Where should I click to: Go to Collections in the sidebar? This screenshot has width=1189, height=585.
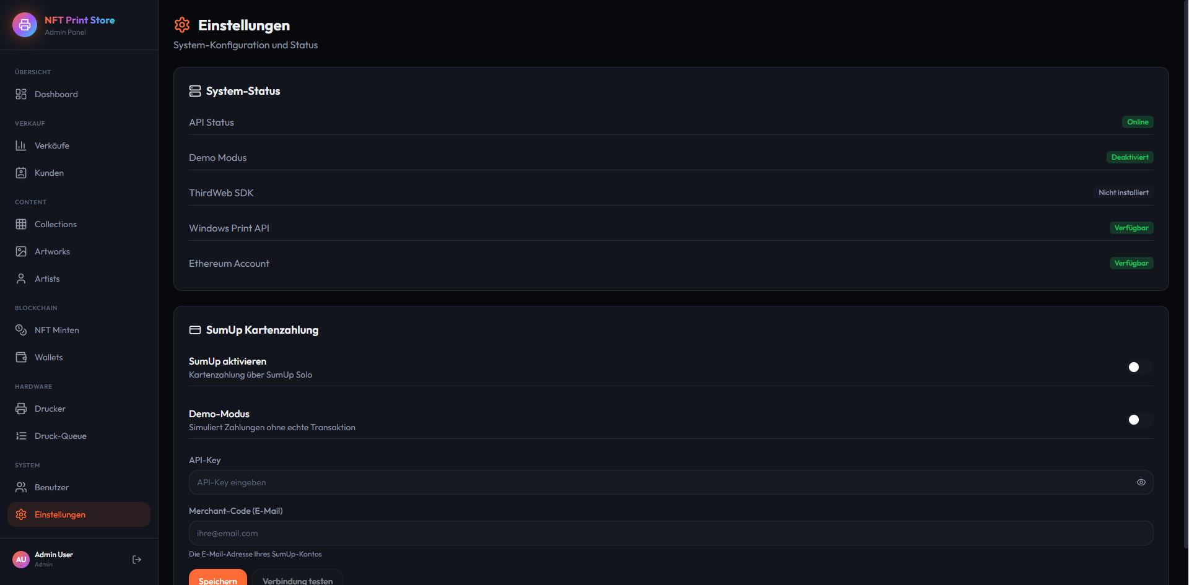[56, 224]
